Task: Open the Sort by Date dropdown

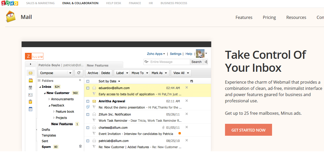Action: 109,81
